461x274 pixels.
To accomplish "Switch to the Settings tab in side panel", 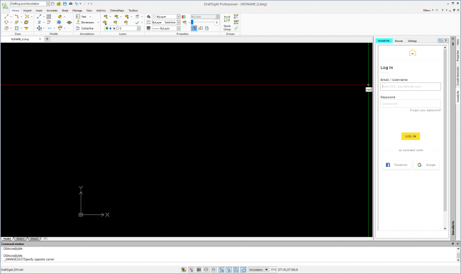I will pyautogui.click(x=412, y=41).
